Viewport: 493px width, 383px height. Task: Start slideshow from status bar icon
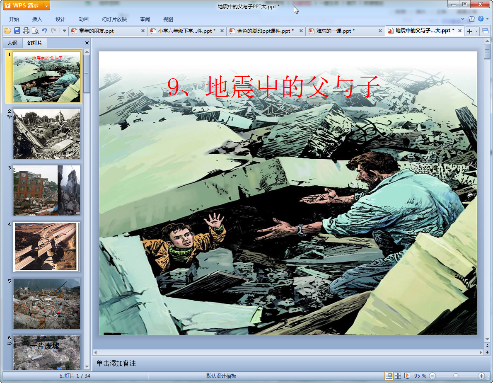pos(407,376)
